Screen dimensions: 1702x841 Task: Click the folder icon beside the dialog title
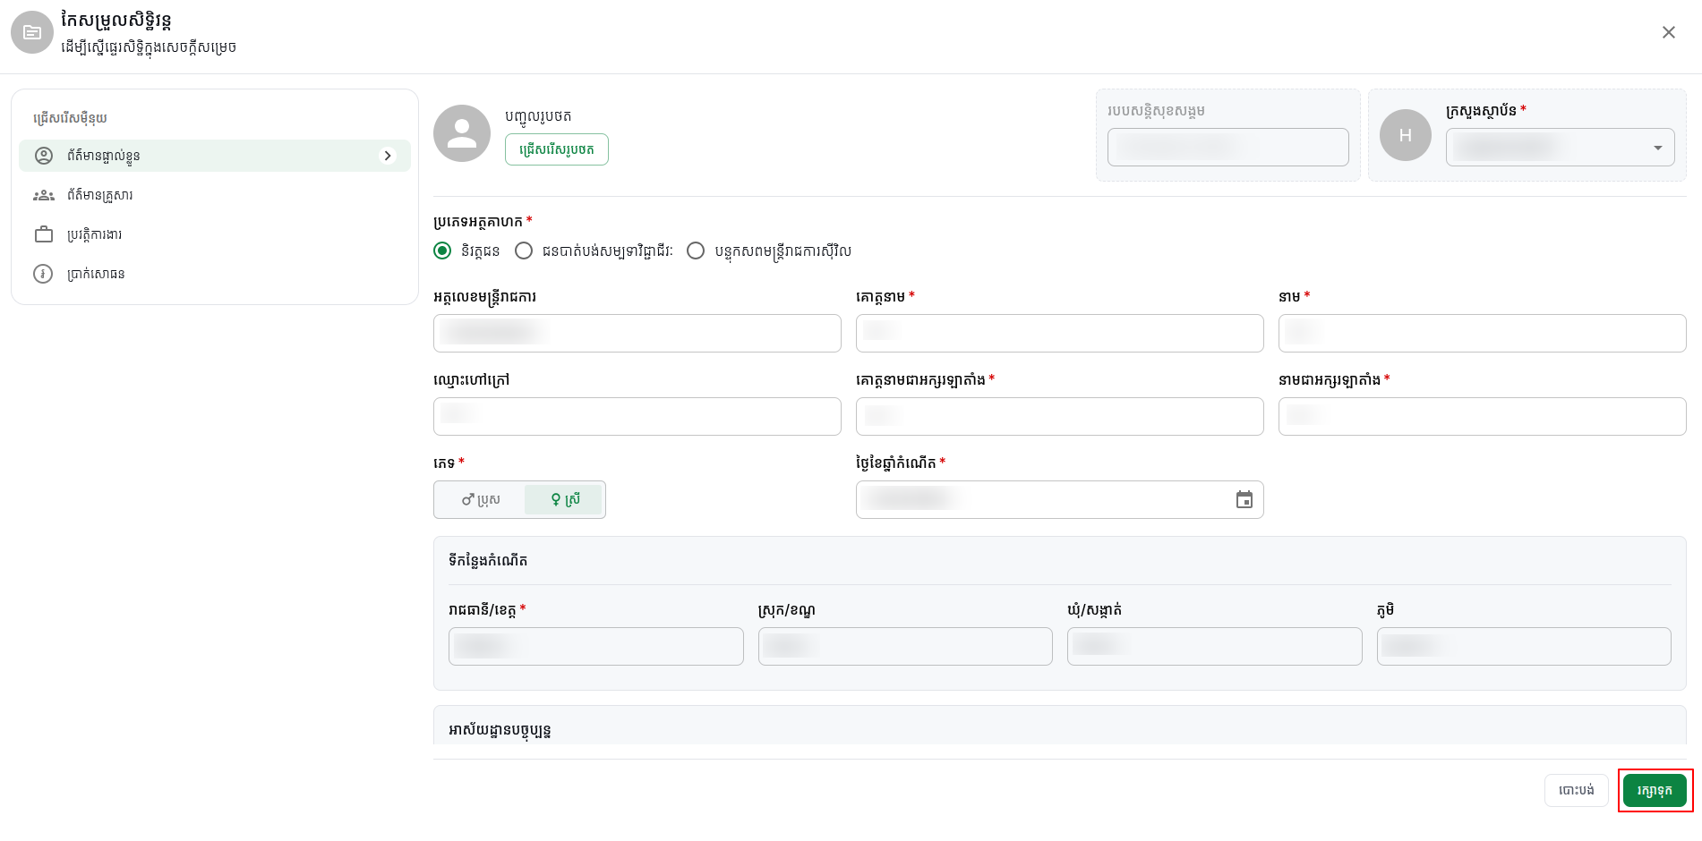pyautogui.click(x=32, y=32)
